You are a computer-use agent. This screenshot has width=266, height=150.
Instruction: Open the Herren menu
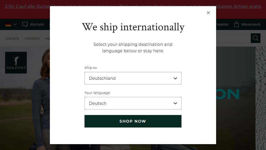(x=32, y=39)
